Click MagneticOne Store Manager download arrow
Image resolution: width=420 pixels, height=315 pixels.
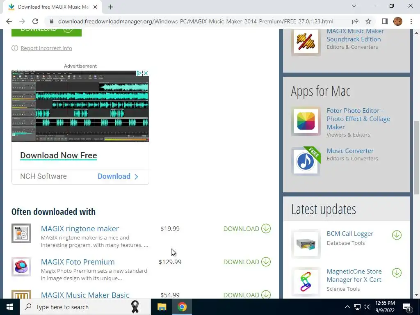click(397, 273)
